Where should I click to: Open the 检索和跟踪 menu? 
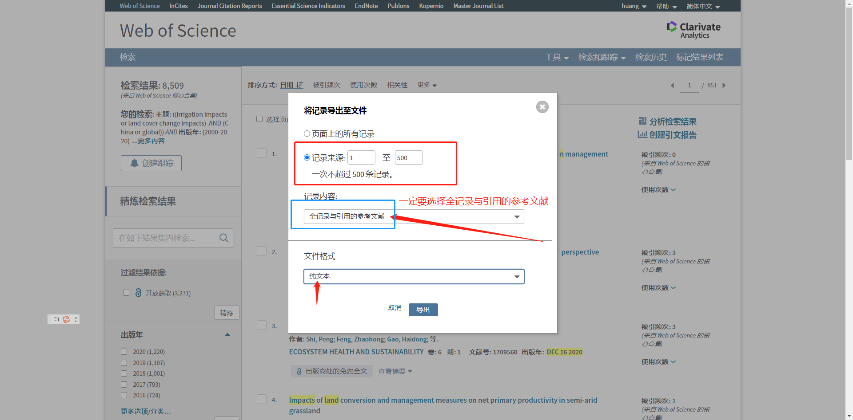coord(602,57)
